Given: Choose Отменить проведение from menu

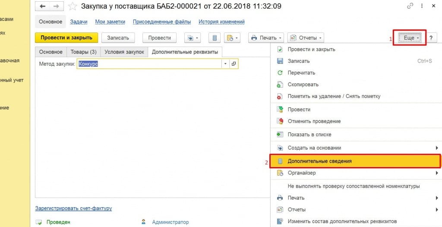Looking at the screenshot, I should point(314,121).
